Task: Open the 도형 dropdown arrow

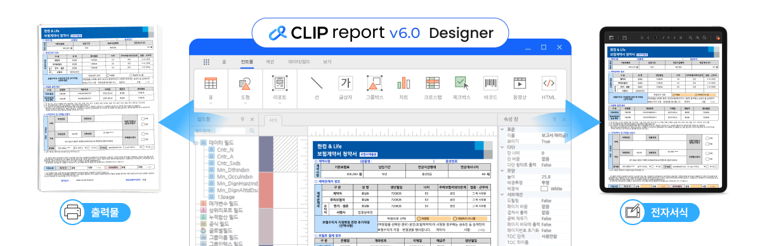Action: click(x=246, y=102)
